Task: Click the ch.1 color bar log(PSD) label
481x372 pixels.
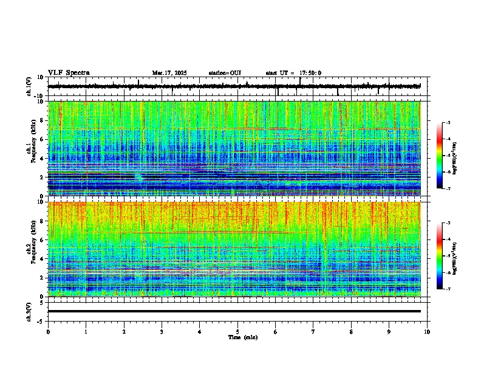Action: 455,159
